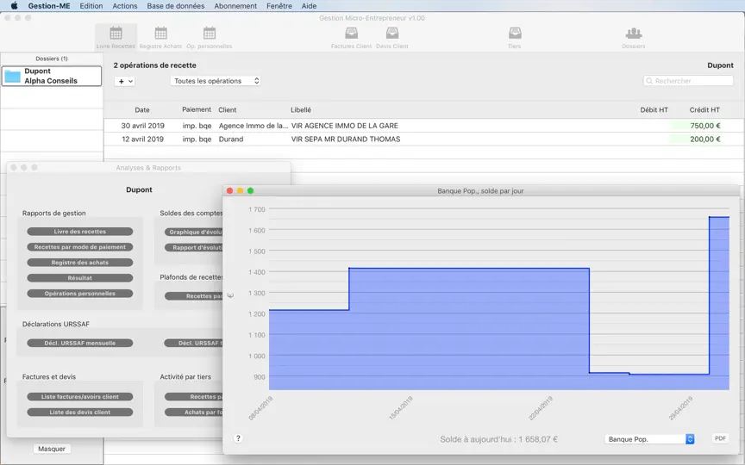The height and width of the screenshot is (465, 745).
Task: Open the Edition menu
Action: pyautogui.click(x=91, y=6)
